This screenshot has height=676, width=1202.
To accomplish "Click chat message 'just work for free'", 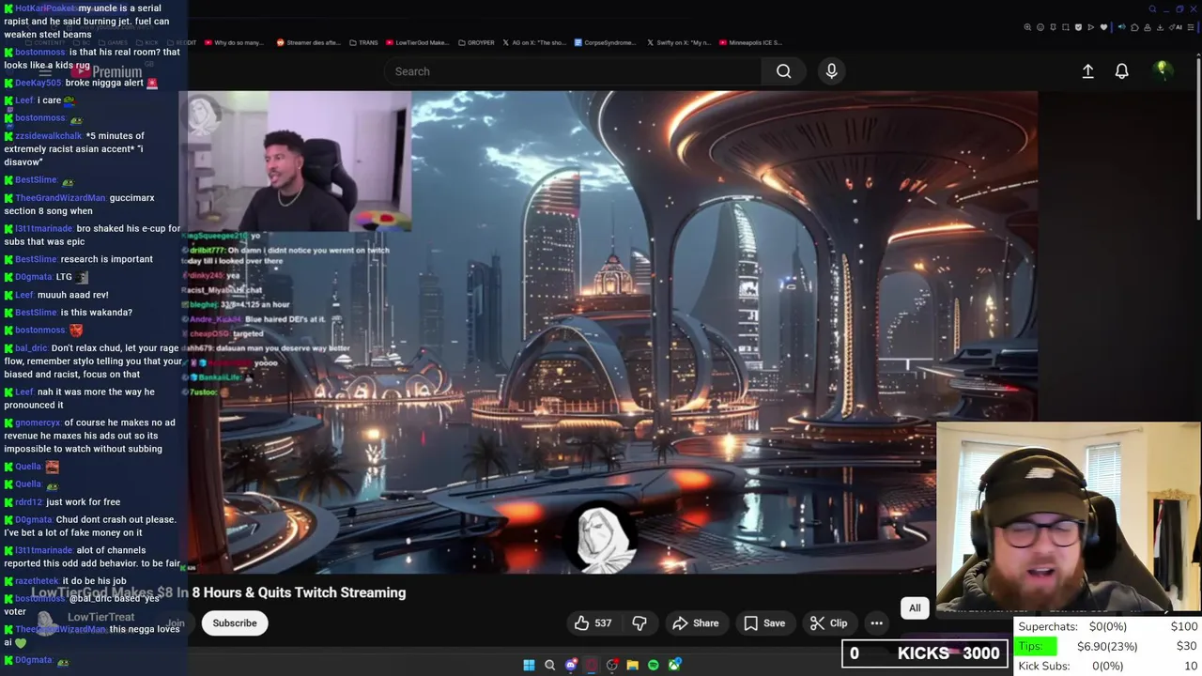I will pyautogui.click(x=84, y=502).
